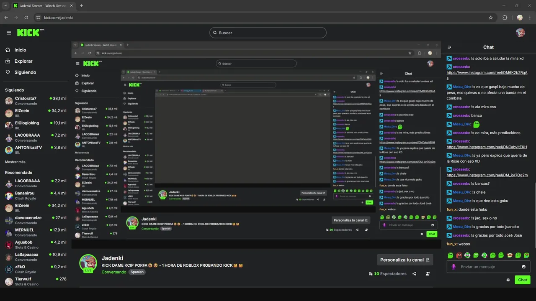Go back using the browser back arrow
The width and height of the screenshot is (536, 301).
coord(6,18)
